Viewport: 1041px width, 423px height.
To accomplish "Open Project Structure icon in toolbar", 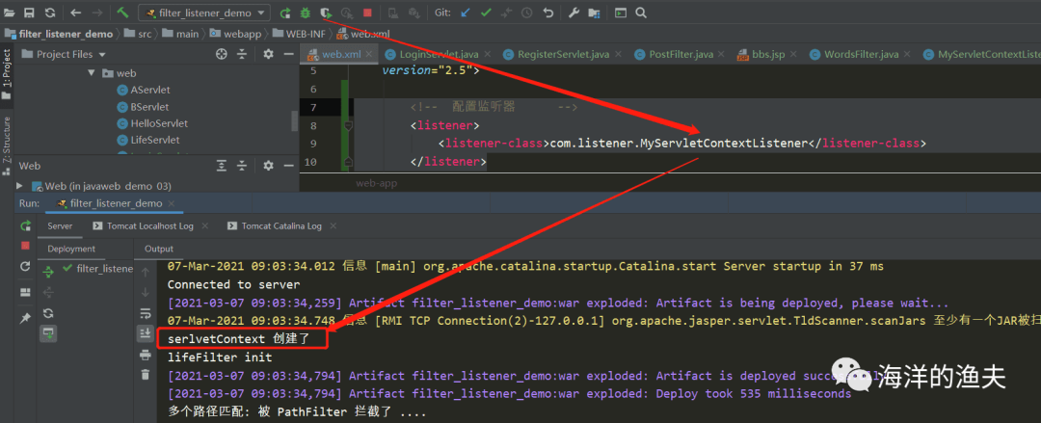I will 594,13.
